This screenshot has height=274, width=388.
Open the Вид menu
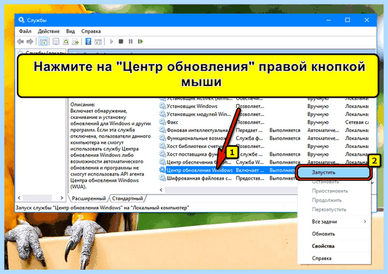[x=70, y=31]
